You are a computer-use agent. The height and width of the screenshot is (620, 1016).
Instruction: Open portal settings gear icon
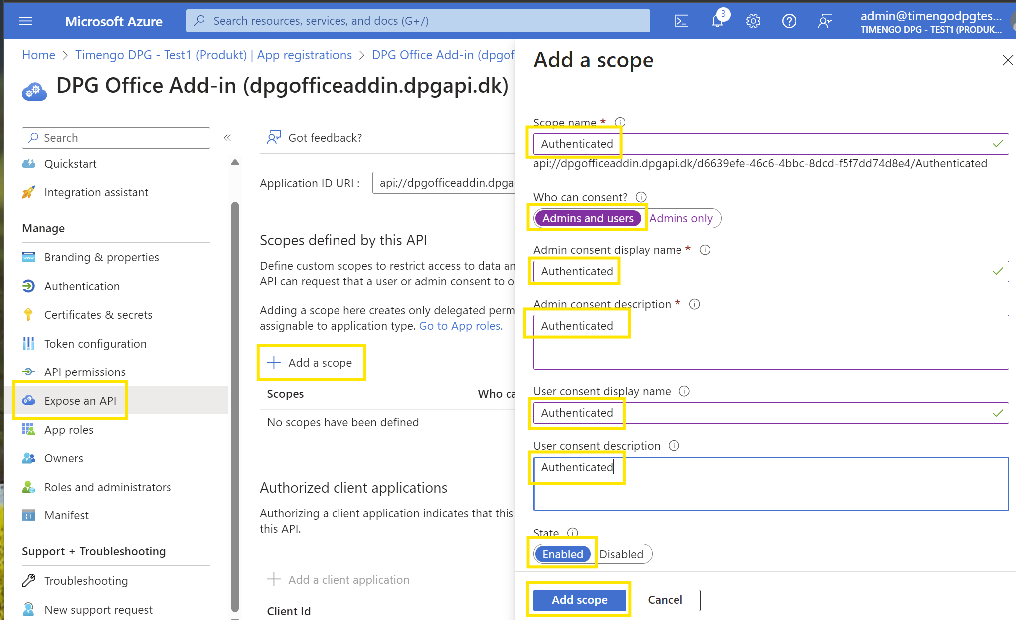(753, 21)
